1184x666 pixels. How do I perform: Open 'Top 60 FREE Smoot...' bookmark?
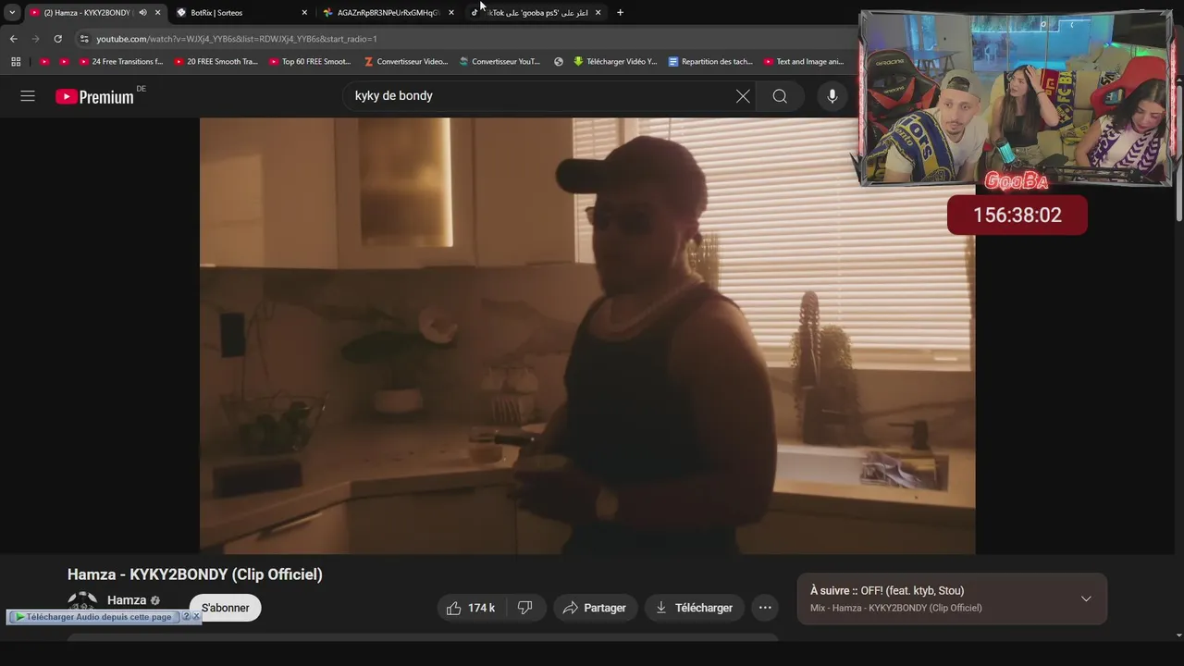(x=310, y=62)
